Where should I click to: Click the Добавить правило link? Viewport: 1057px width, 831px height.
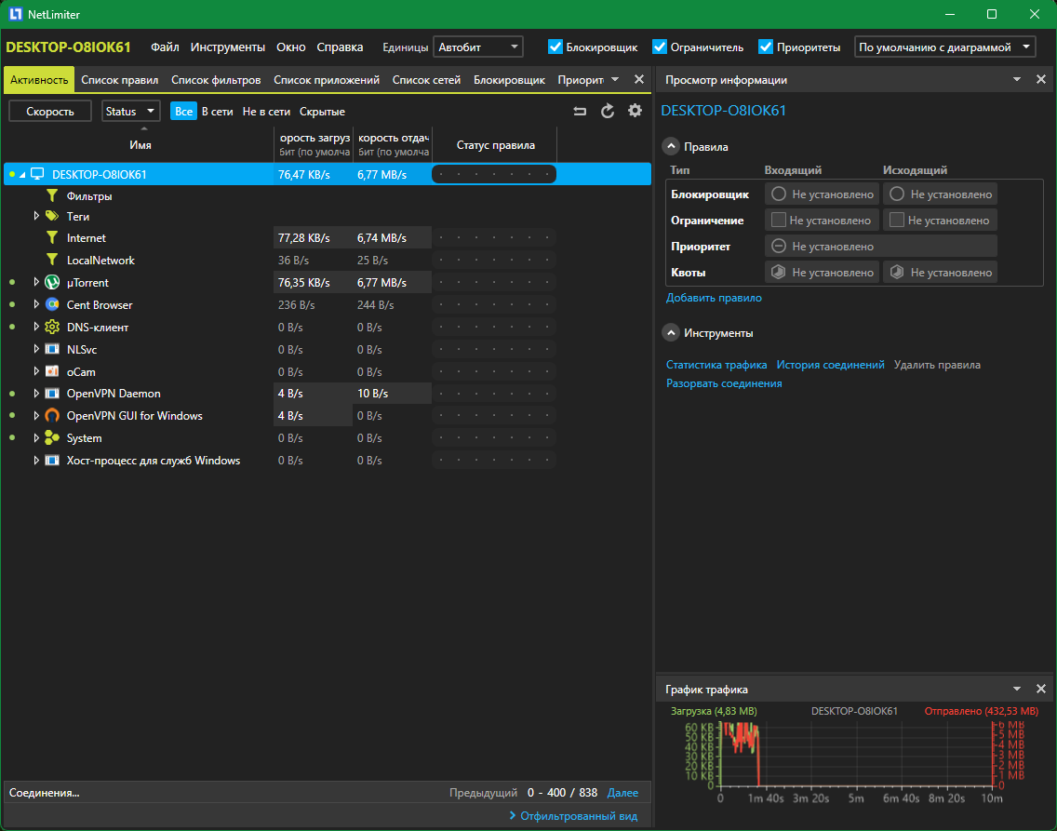click(x=714, y=298)
